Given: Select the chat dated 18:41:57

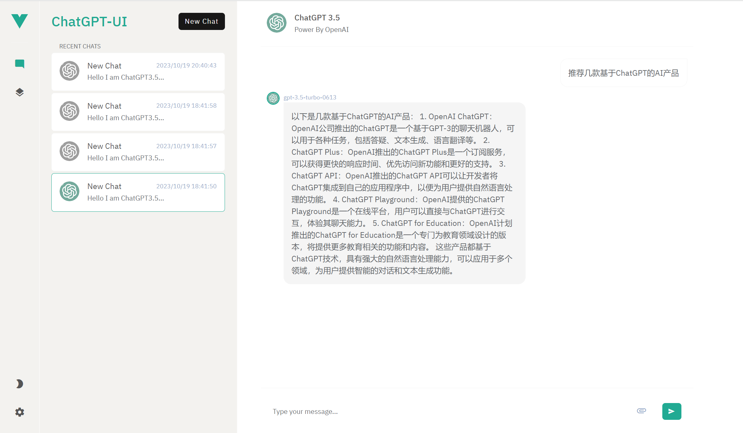Looking at the screenshot, I should click(138, 152).
